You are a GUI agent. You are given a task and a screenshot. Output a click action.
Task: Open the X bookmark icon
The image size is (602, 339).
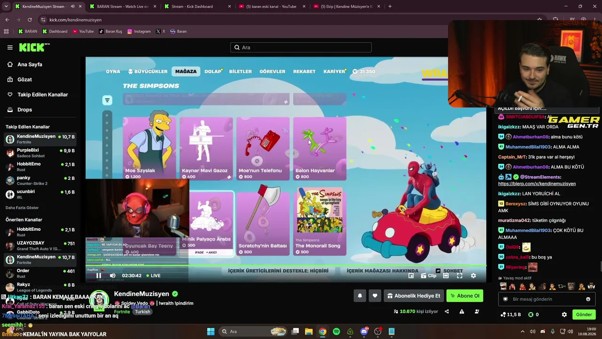(160, 32)
